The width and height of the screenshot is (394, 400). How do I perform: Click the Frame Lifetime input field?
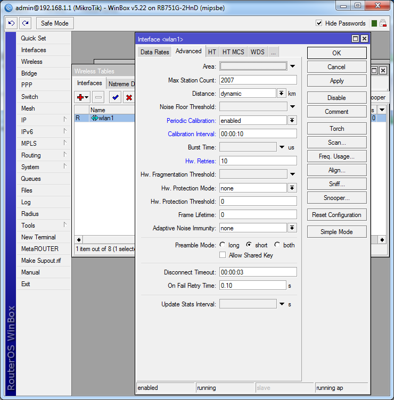point(258,214)
